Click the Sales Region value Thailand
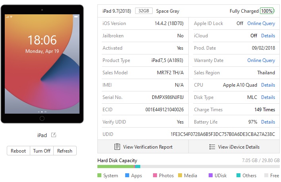 click(266, 73)
